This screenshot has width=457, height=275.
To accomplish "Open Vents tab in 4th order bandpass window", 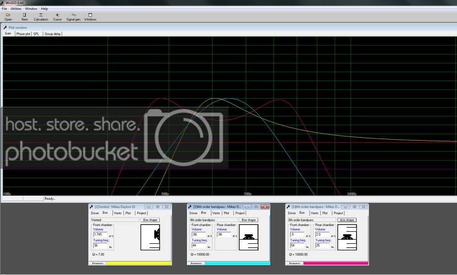I will tap(216, 213).
